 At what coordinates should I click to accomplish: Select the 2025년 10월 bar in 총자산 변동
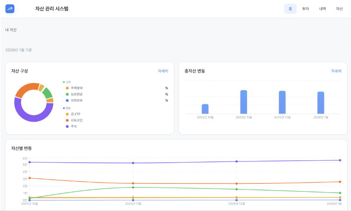coord(205,109)
